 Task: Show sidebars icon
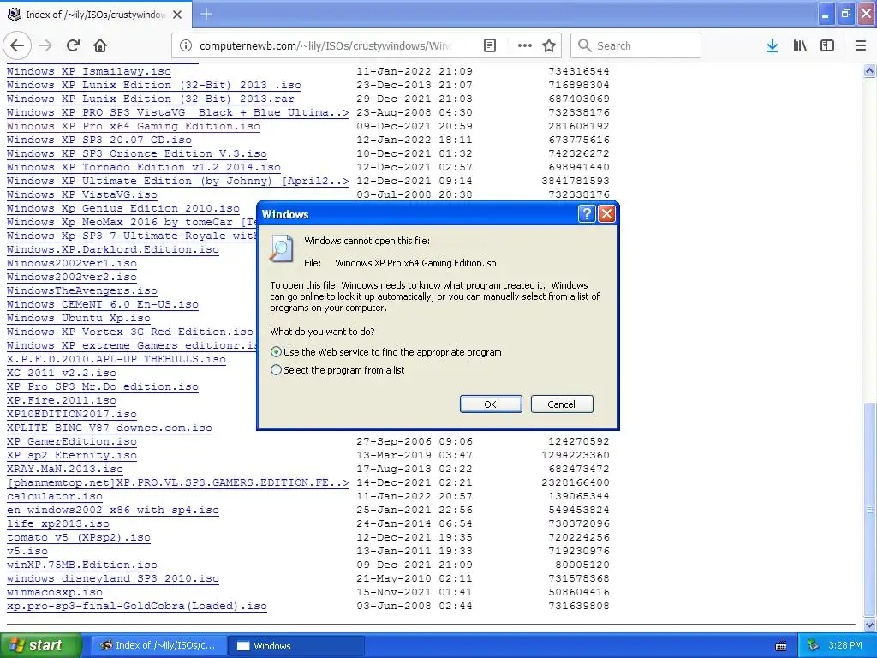827,46
